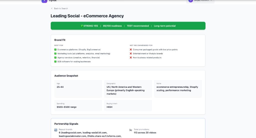Click the user avatar icon
The width and height of the screenshot is (256, 138).
click(190, 1)
